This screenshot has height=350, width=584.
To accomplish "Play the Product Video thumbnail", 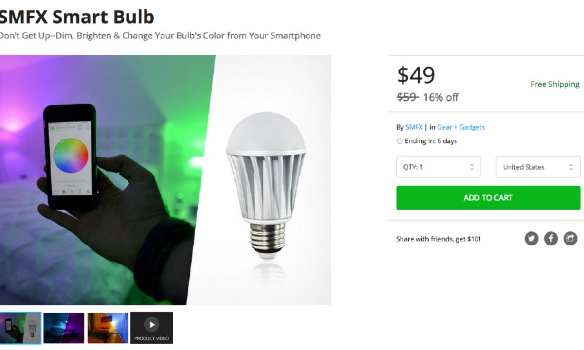I will (152, 328).
